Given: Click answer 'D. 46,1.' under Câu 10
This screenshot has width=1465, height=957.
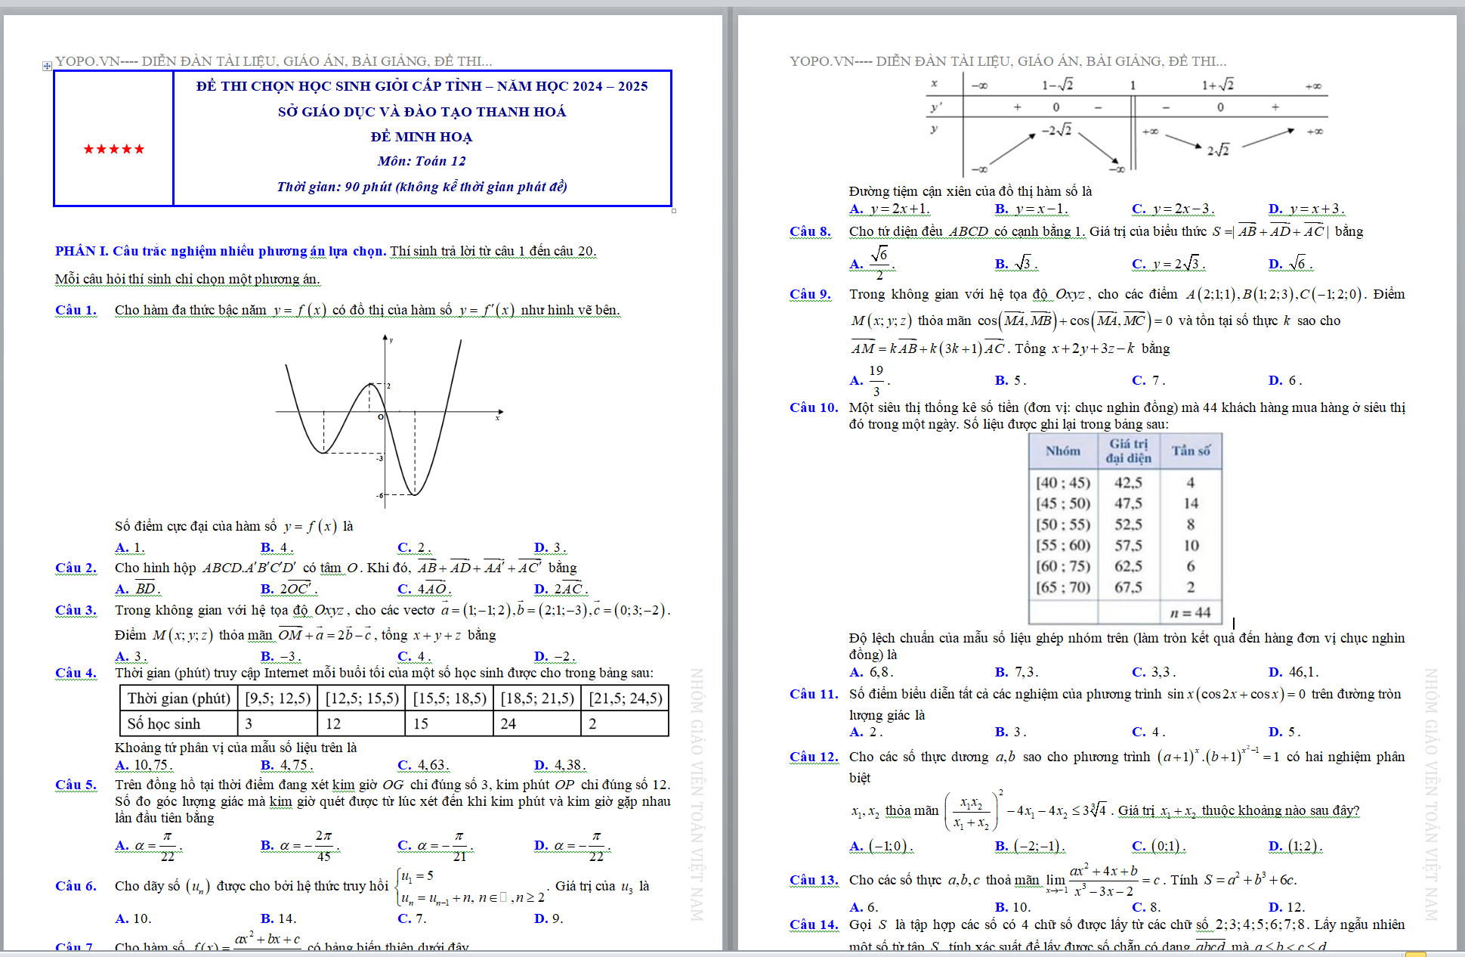Looking at the screenshot, I should coord(1293,672).
